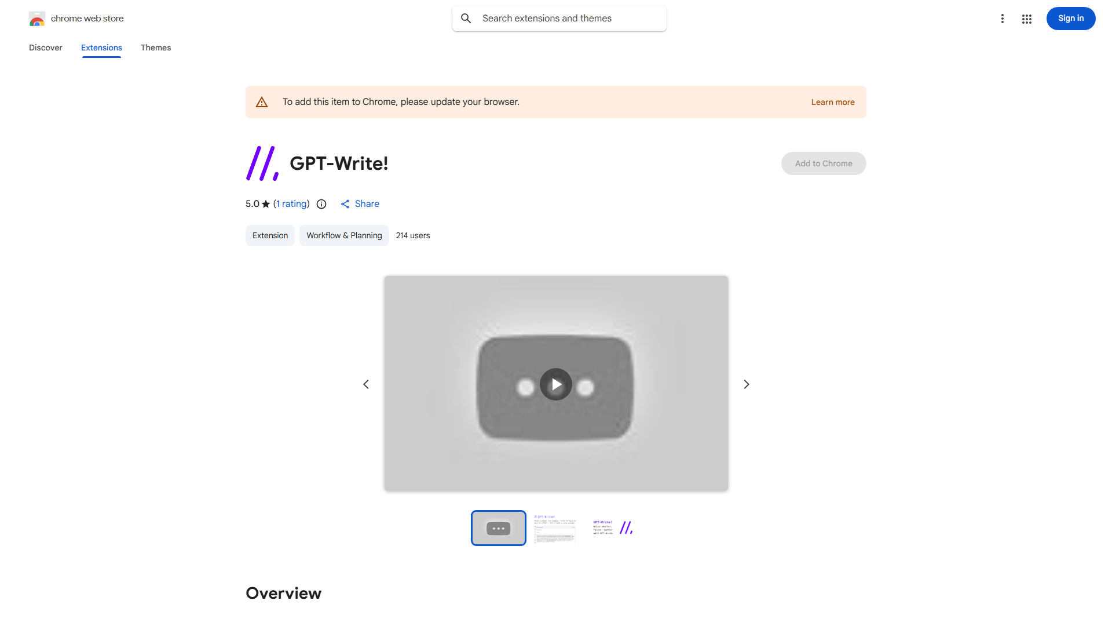The width and height of the screenshot is (1112, 626).
Task: Click the Sign in button
Action: point(1071,19)
